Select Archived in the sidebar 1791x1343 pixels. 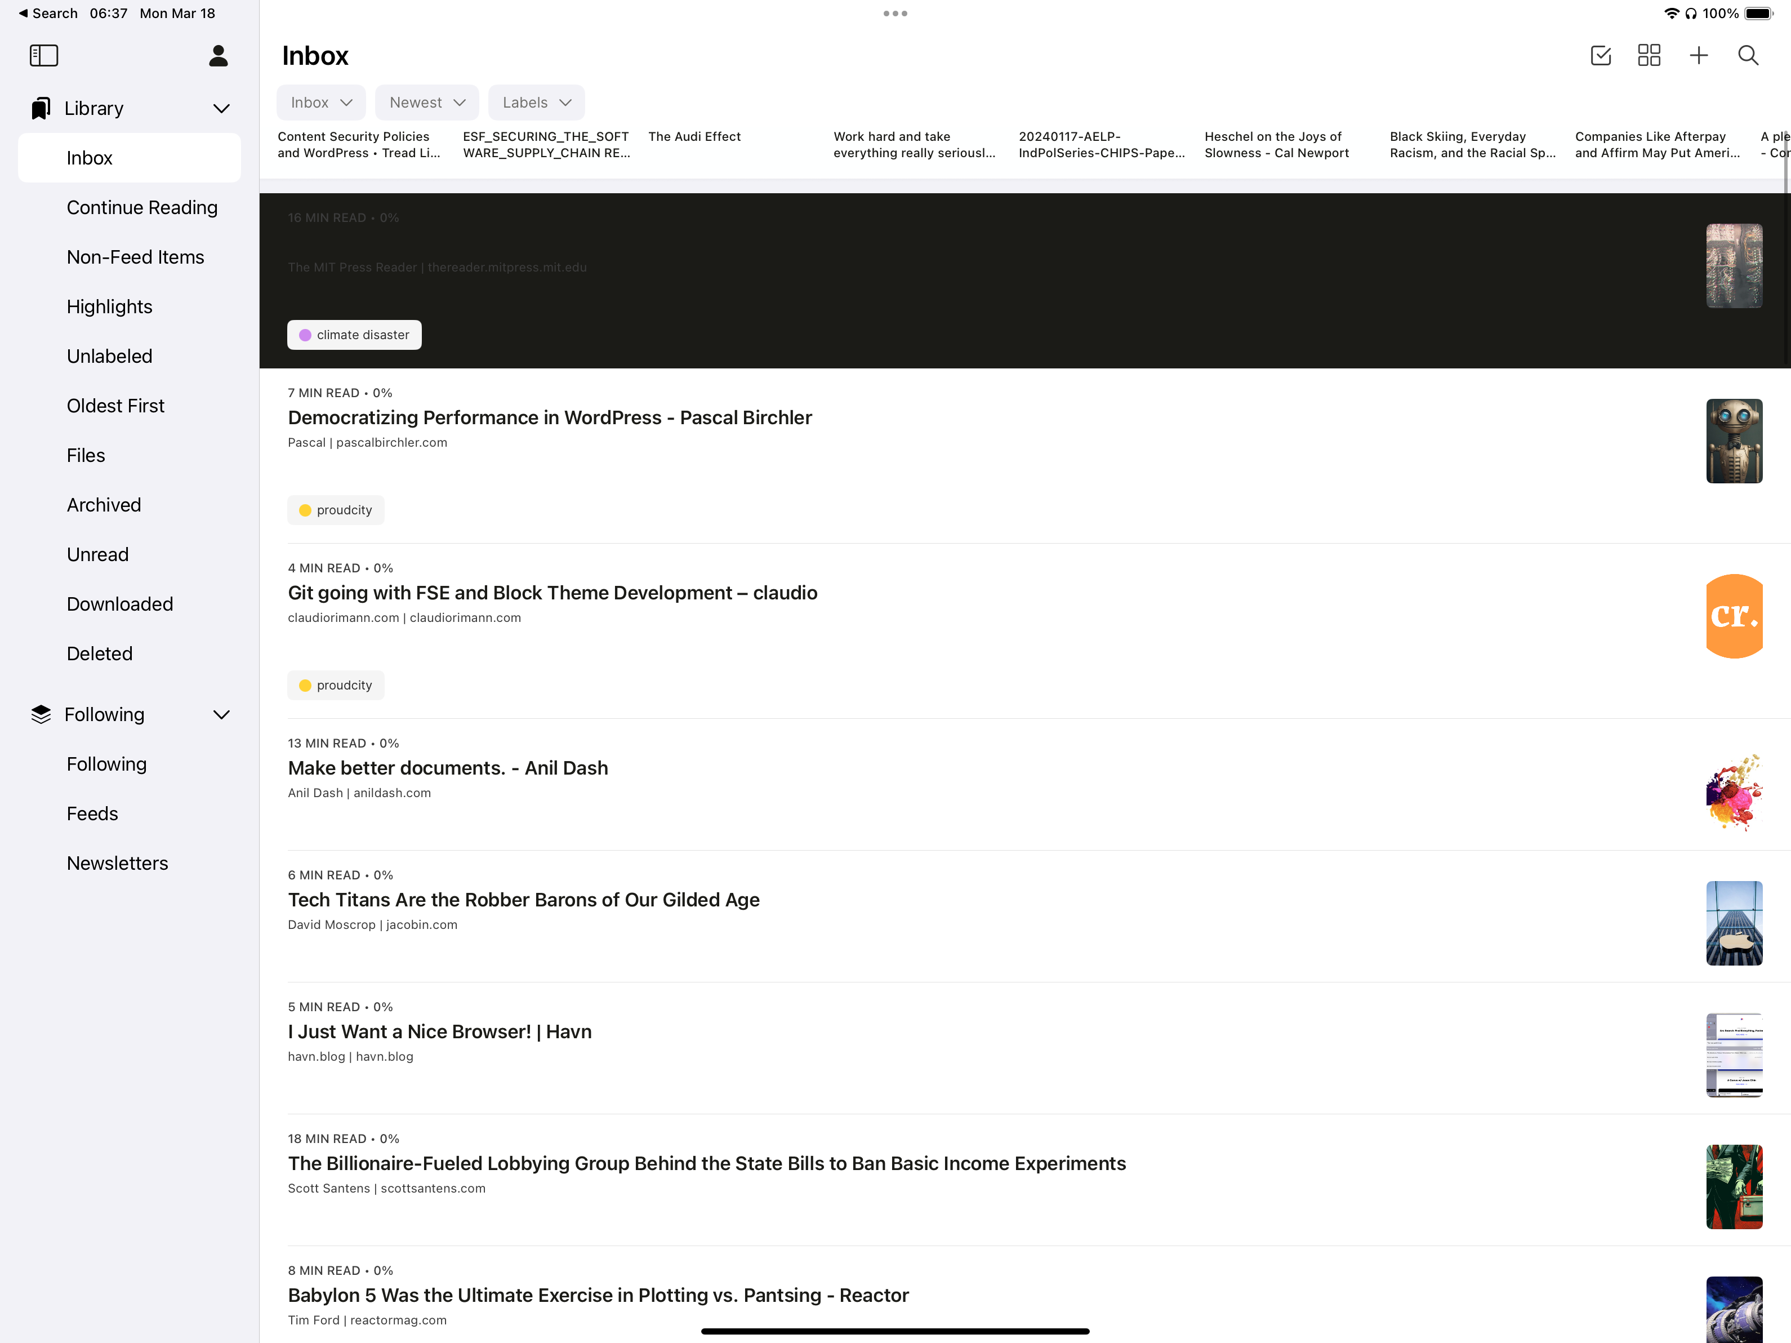click(104, 505)
